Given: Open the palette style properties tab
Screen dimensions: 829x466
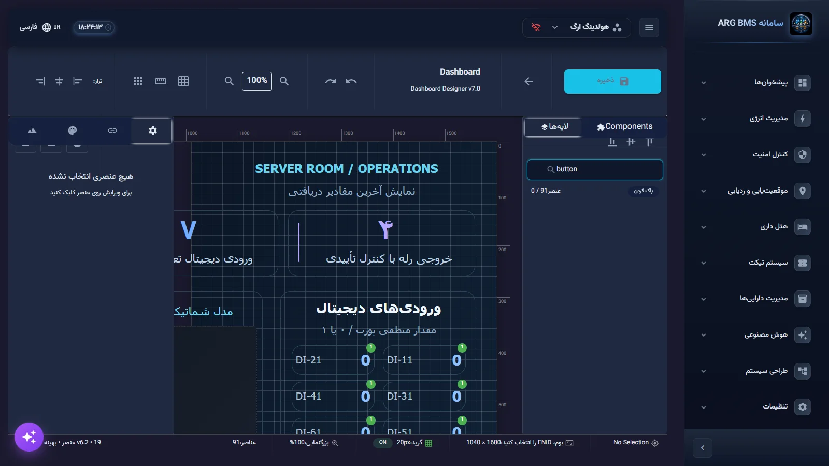Looking at the screenshot, I should [x=73, y=130].
